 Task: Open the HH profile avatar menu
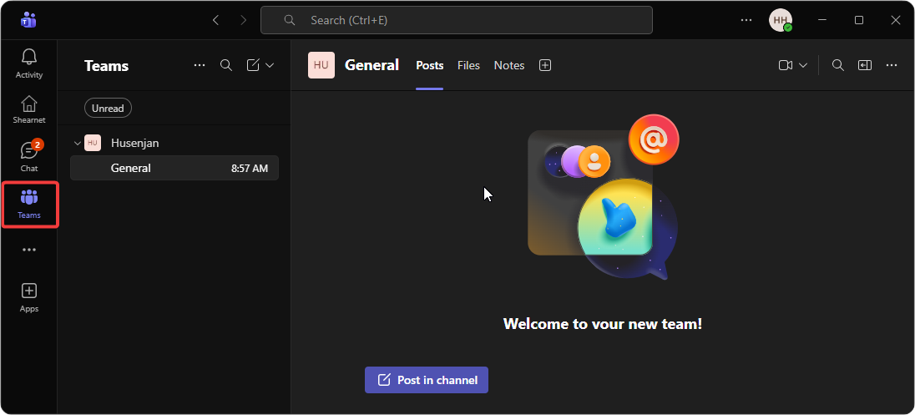pos(780,20)
